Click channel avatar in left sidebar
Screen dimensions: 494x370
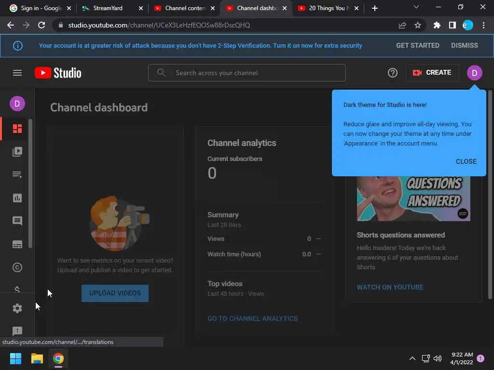tap(17, 104)
